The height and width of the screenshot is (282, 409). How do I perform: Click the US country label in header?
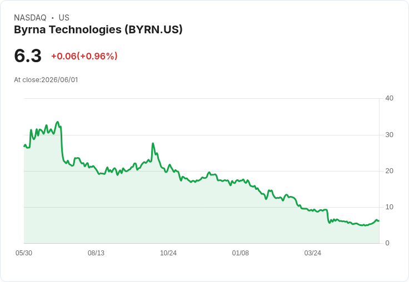(x=64, y=17)
